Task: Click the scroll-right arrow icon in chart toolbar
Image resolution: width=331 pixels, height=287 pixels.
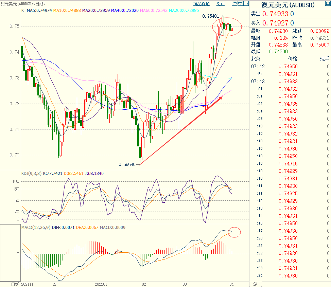Action: click(240, 4)
